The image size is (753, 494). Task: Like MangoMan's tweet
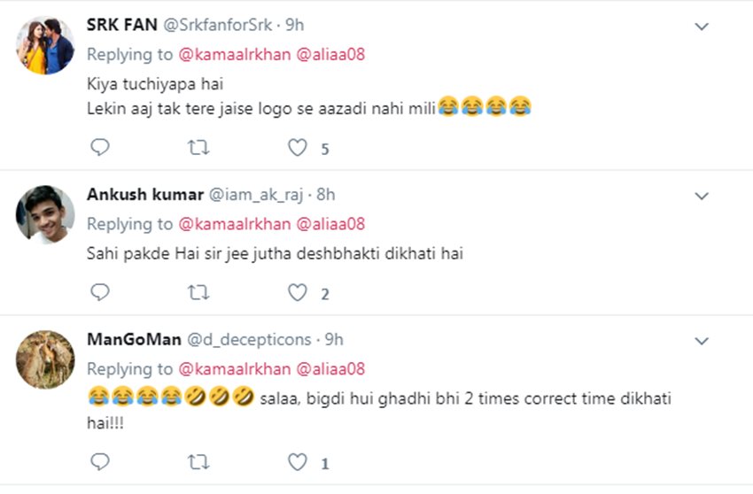[x=298, y=461]
